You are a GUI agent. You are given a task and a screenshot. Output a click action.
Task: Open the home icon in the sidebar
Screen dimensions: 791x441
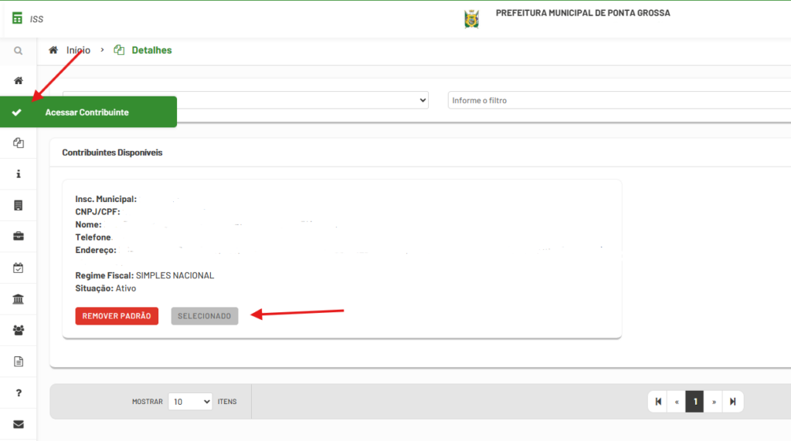click(19, 81)
